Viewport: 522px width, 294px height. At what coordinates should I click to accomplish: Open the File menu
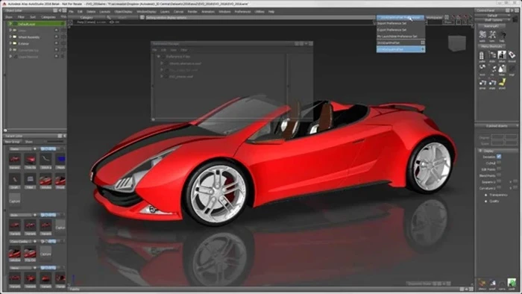pos(71,12)
